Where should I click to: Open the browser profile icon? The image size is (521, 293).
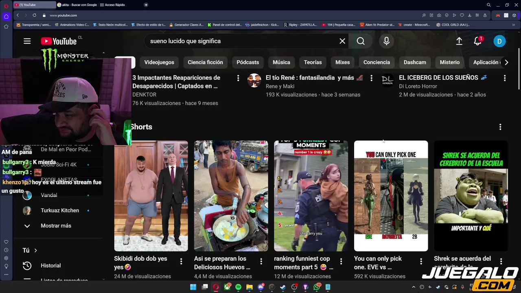point(485,15)
